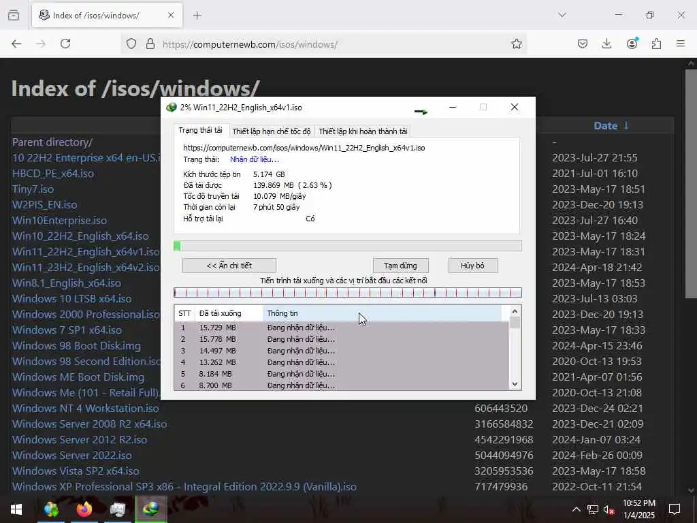Open the taskbar clock showing 10:52 PM
697x523 pixels.
[x=638, y=509]
